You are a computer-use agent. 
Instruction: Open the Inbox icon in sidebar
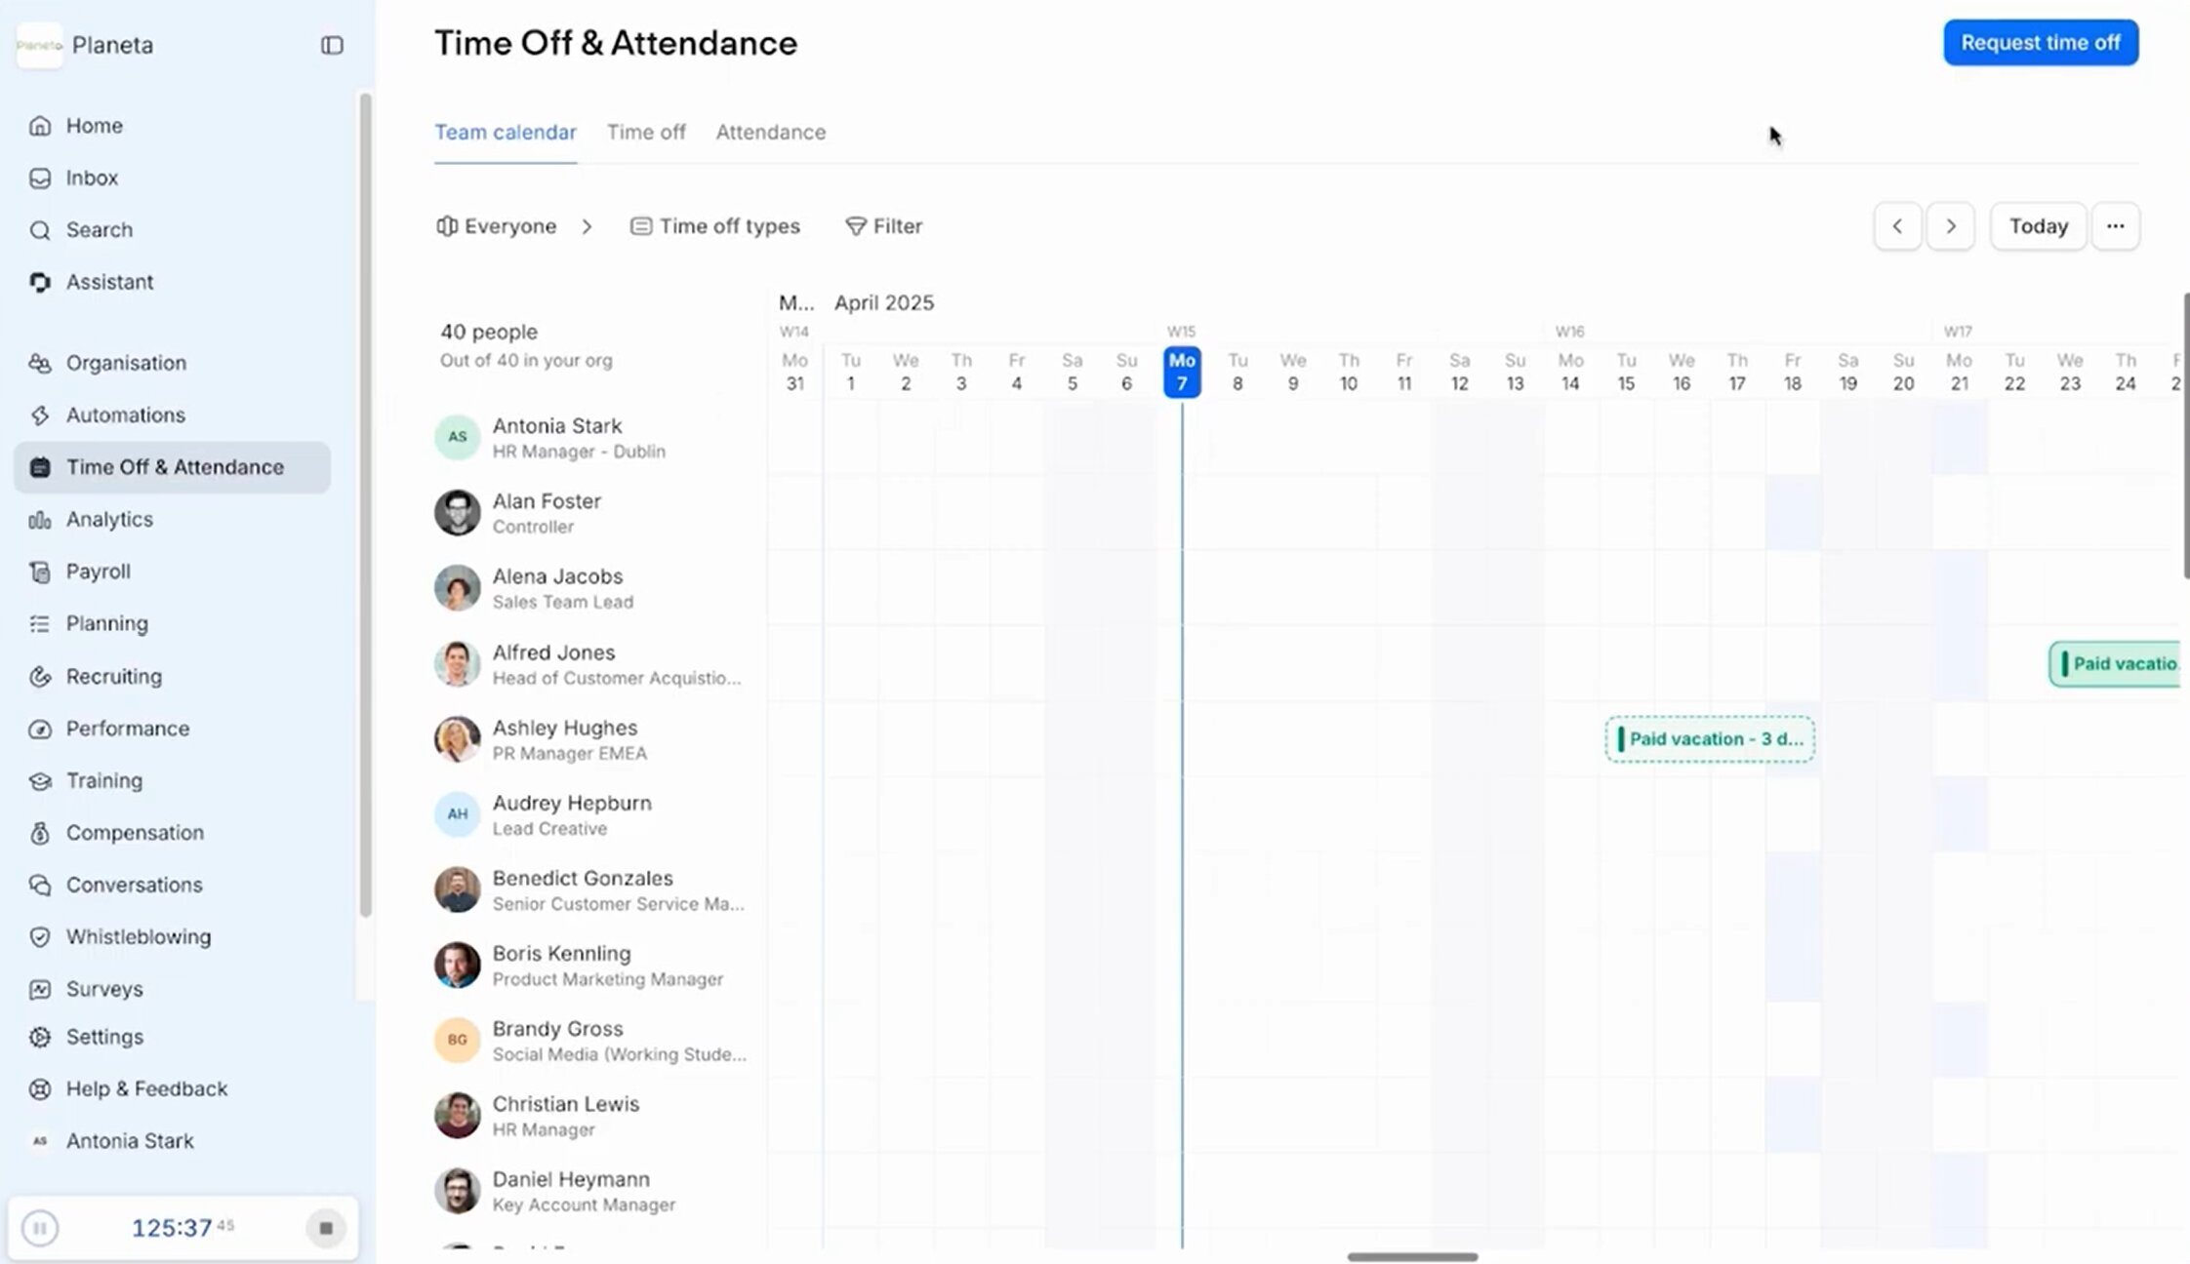pos(40,178)
